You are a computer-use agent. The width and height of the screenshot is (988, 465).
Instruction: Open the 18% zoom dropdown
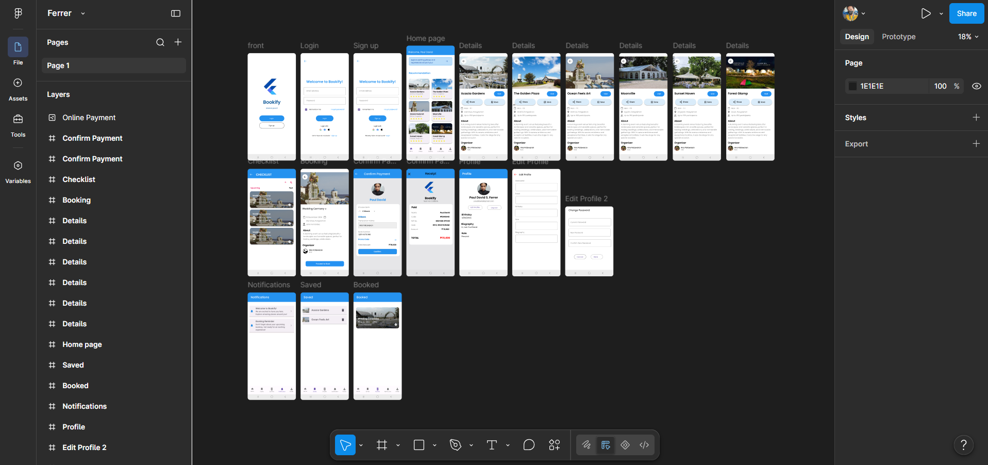968,37
